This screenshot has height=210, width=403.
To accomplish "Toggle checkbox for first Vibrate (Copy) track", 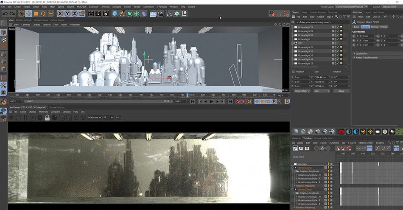I will 326,168.
